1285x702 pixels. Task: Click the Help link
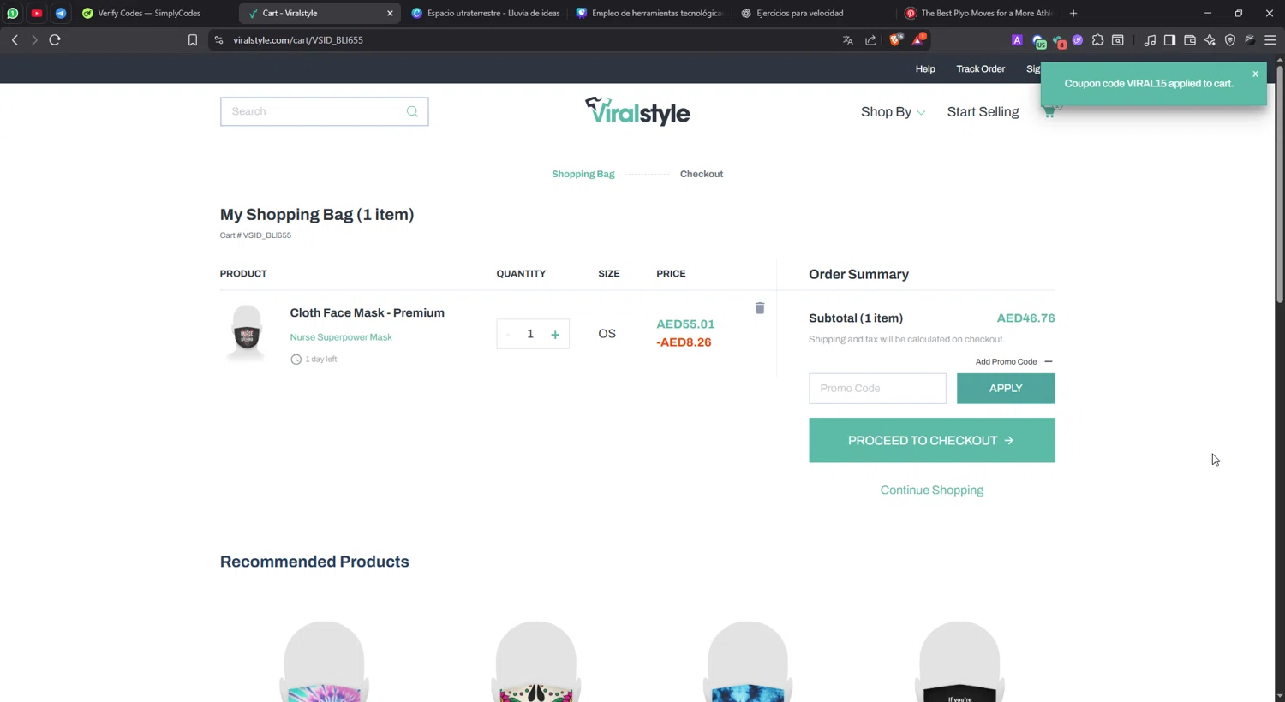pyautogui.click(x=925, y=68)
